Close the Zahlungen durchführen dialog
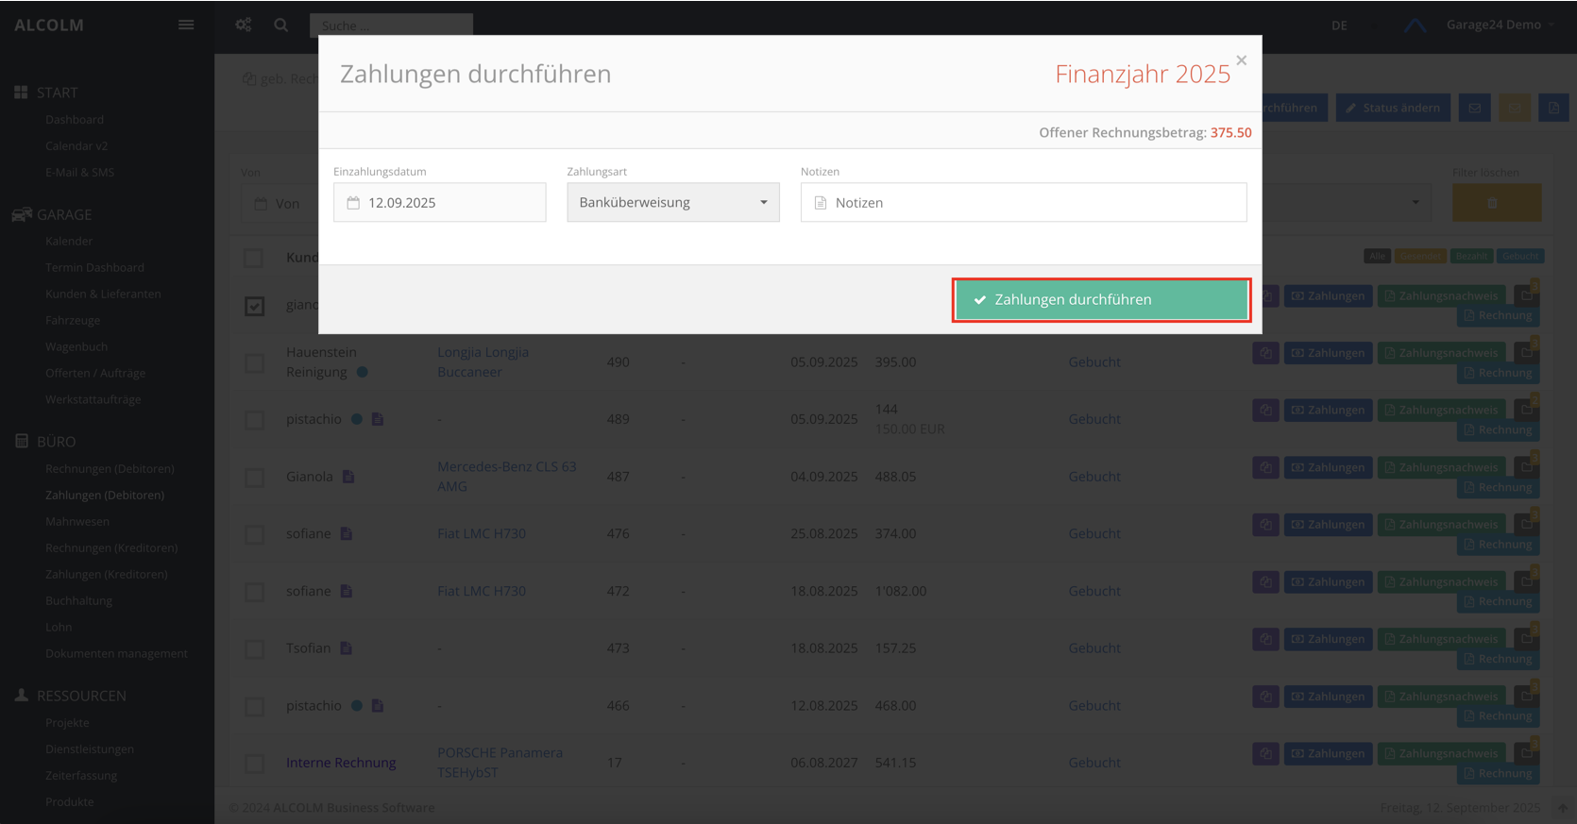The image size is (1577, 824). pyautogui.click(x=1241, y=60)
